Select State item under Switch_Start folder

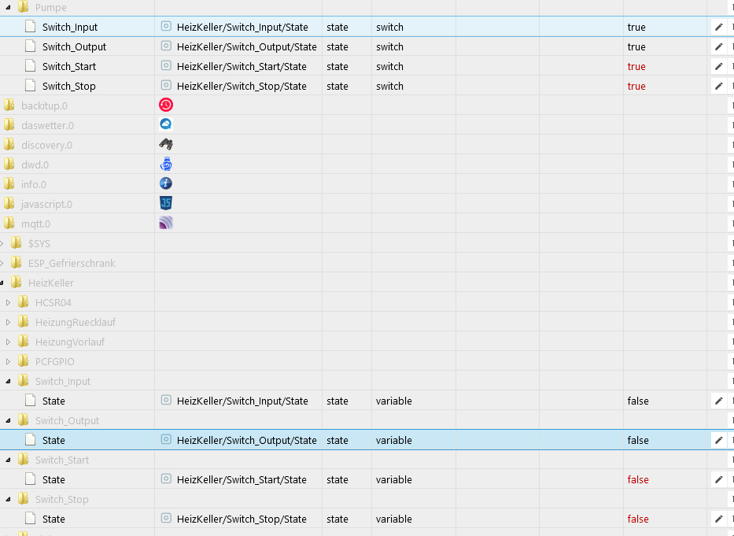click(x=53, y=480)
